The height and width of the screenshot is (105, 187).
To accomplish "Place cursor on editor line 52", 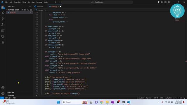I will click(x=107, y=95).
